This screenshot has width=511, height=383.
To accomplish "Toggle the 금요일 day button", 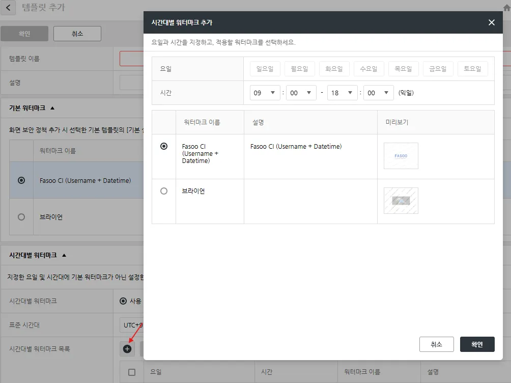I will (438, 69).
